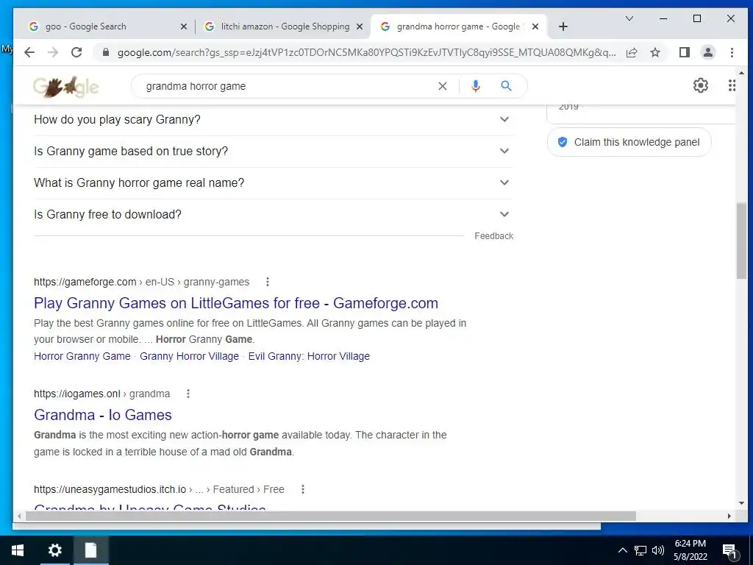Viewport: 753px width, 565px height.
Task: Open the document app in taskbar
Action: [x=90, y=550]
